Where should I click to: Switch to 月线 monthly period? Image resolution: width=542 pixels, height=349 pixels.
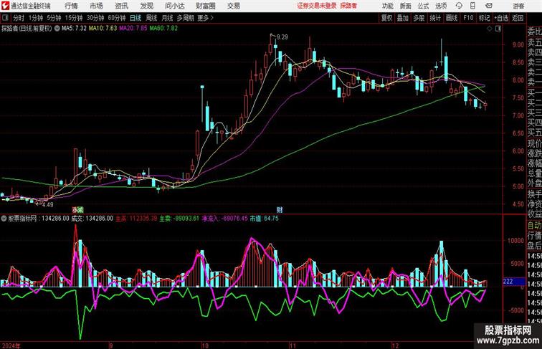167,18
